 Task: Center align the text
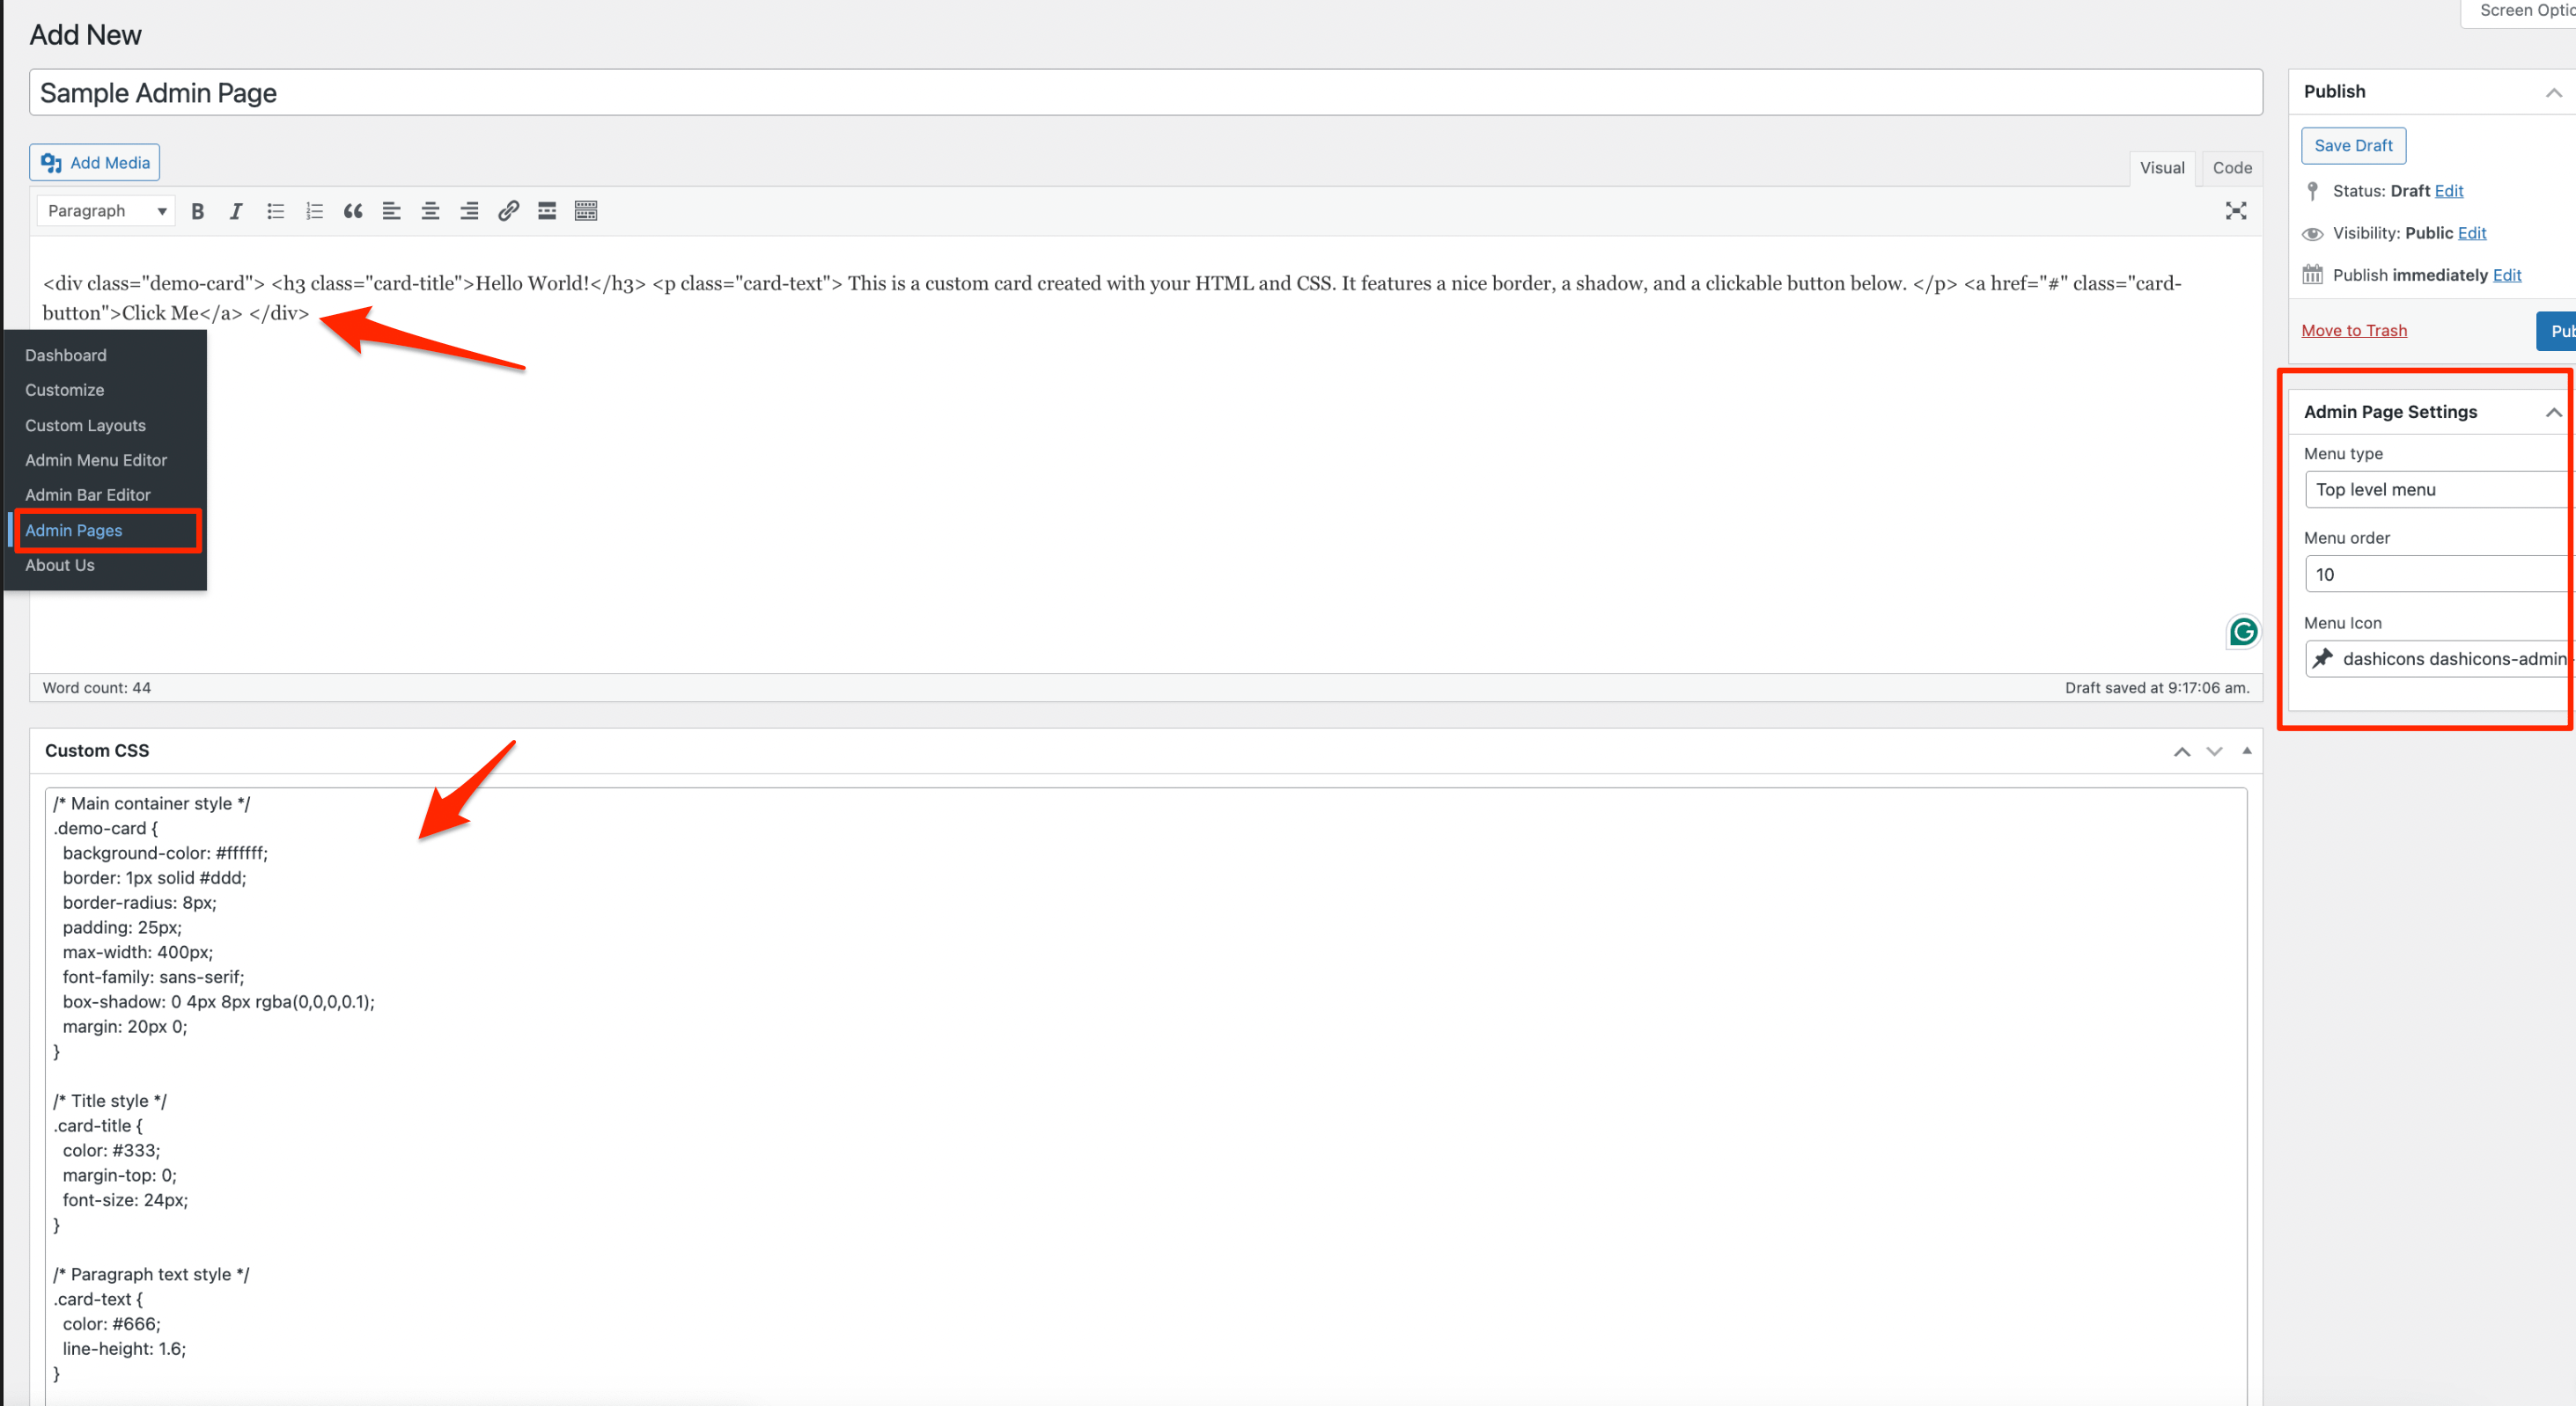click(430, 211)
